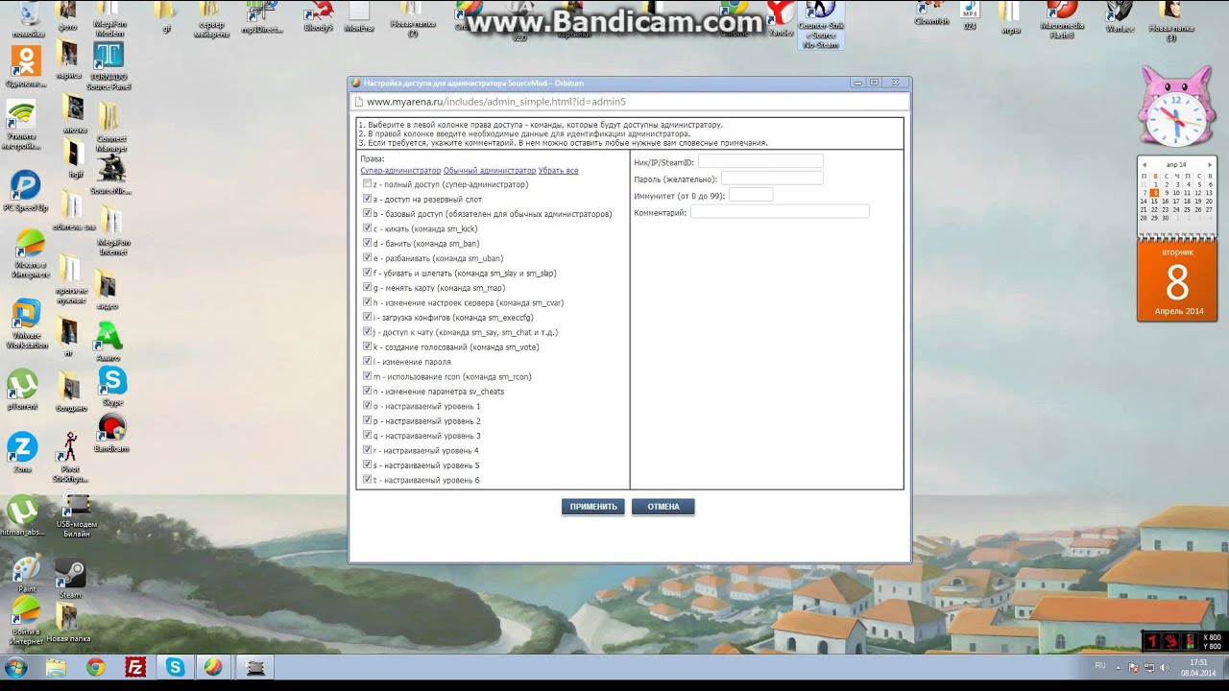Go to next month in calendar gadget
The image size is (1229, 691).
pos(1210,164)
